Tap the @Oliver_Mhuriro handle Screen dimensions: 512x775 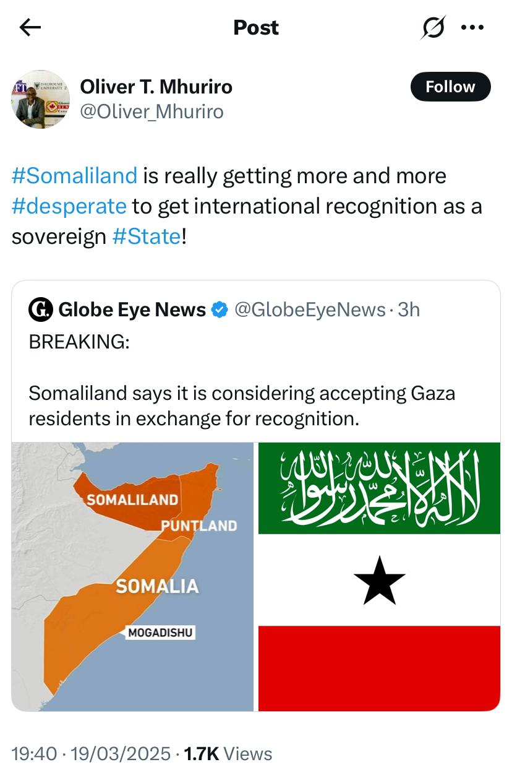[151, 111]
